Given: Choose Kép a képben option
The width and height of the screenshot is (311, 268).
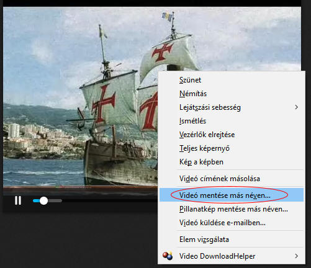Looking at the screenshot, I should (x=232, y=162).
